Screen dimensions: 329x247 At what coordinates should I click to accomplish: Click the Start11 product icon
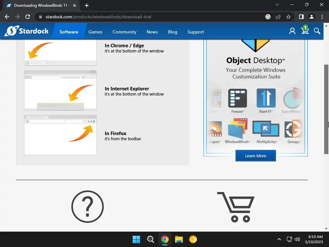click(x=266, y=98)
